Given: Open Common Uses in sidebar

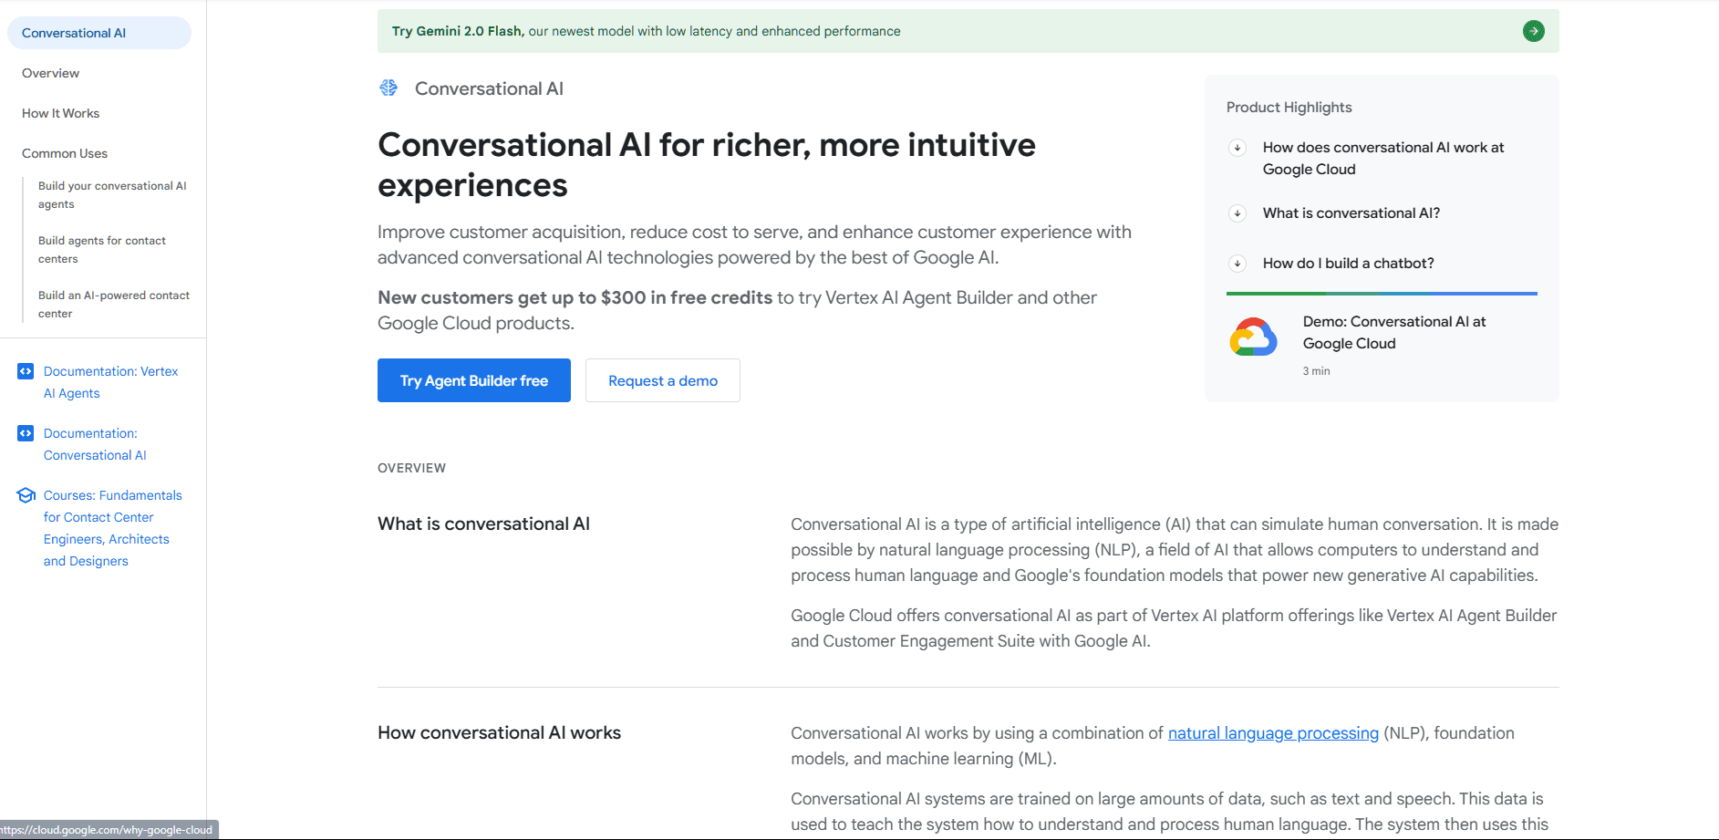Looking at the screenshot, I should (x=65, y=153).
